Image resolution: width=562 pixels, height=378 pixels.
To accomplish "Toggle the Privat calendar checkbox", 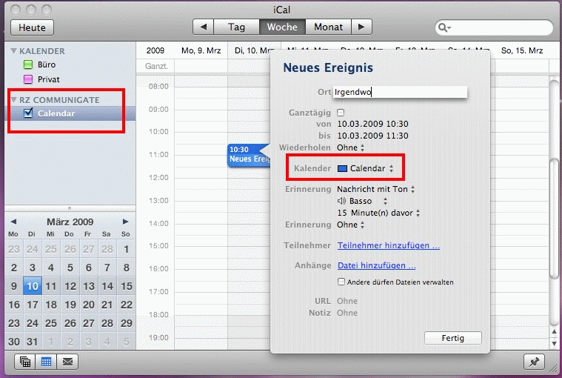I will pos(28,79).
